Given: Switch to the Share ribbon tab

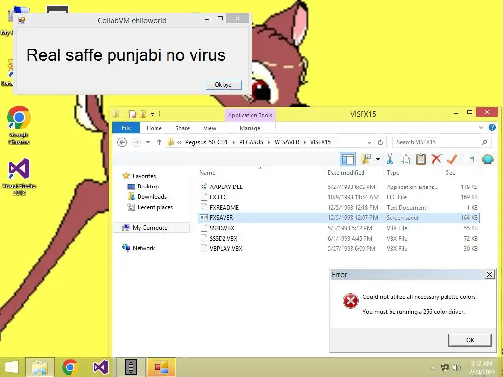Looking at the screenshot, I should pos(182,128).
